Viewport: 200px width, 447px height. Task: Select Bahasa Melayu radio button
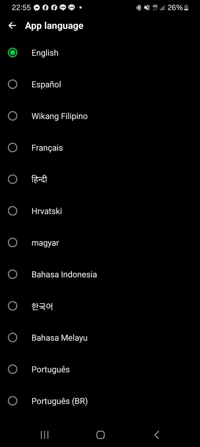13,337
